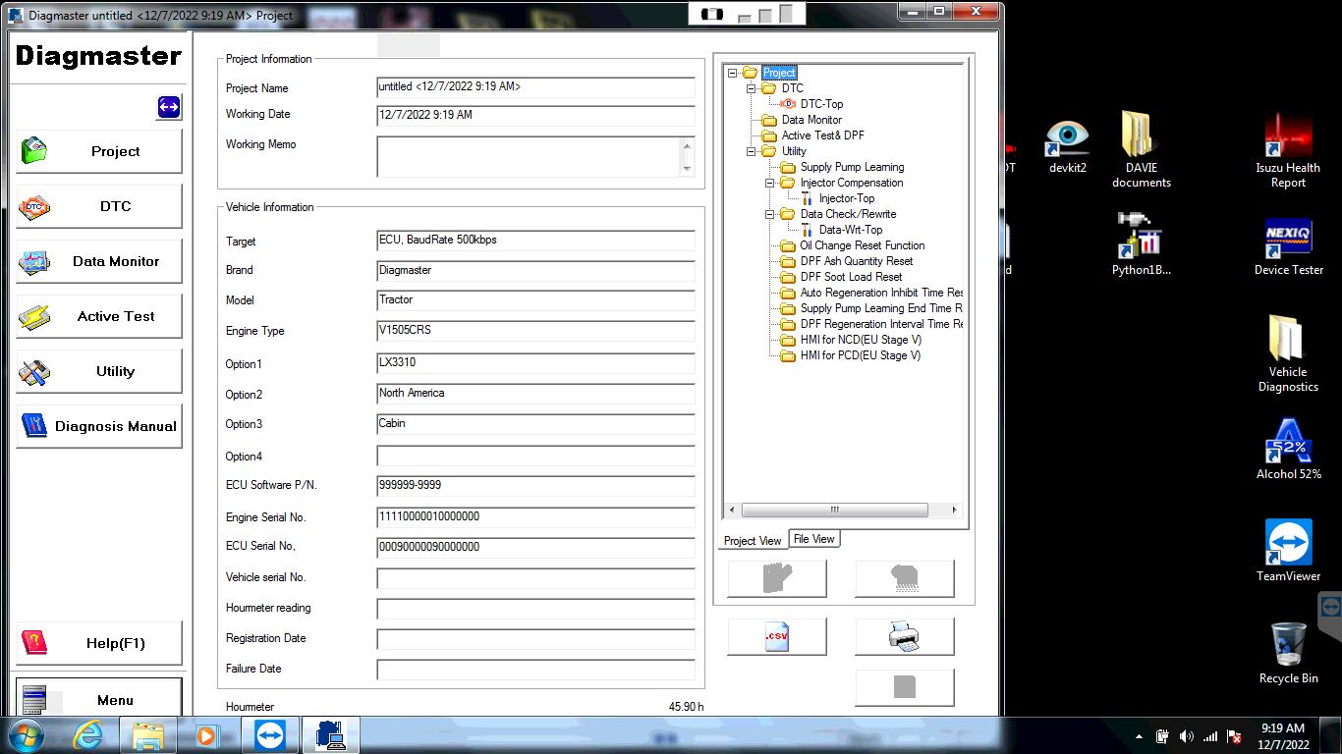The height and width of the screenshot is (754, 1342).
Task: Click Working Memo scroll down arrow
Action: coord(687,169)
